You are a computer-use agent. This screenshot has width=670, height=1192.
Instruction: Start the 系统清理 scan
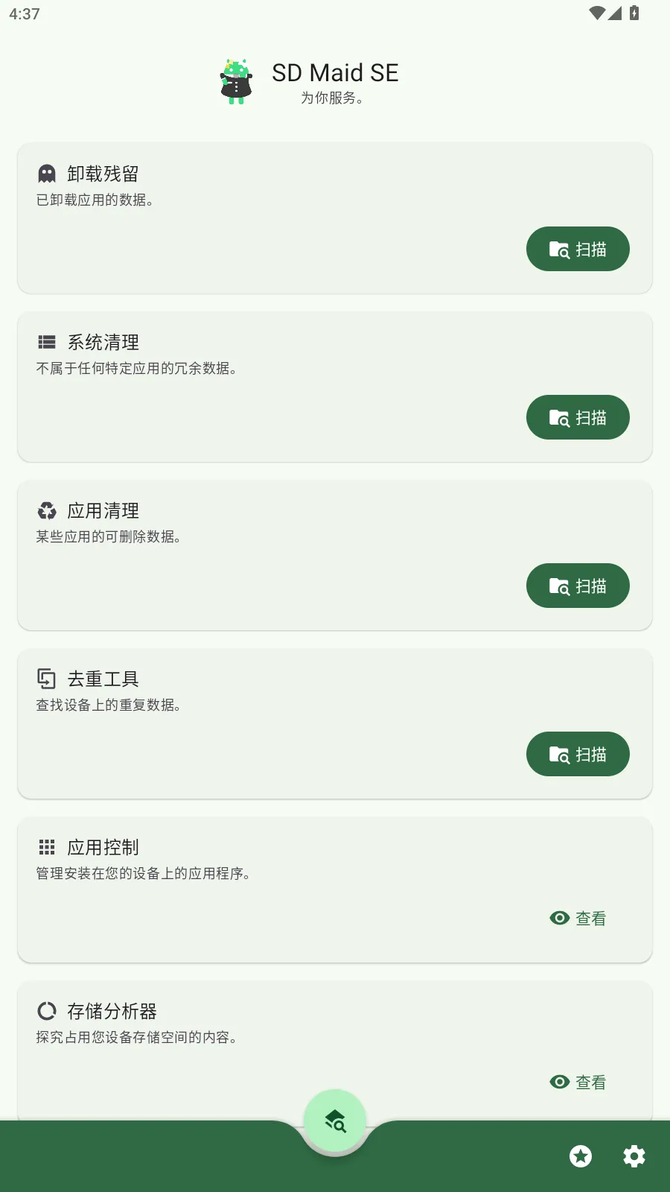coord(578,417)
